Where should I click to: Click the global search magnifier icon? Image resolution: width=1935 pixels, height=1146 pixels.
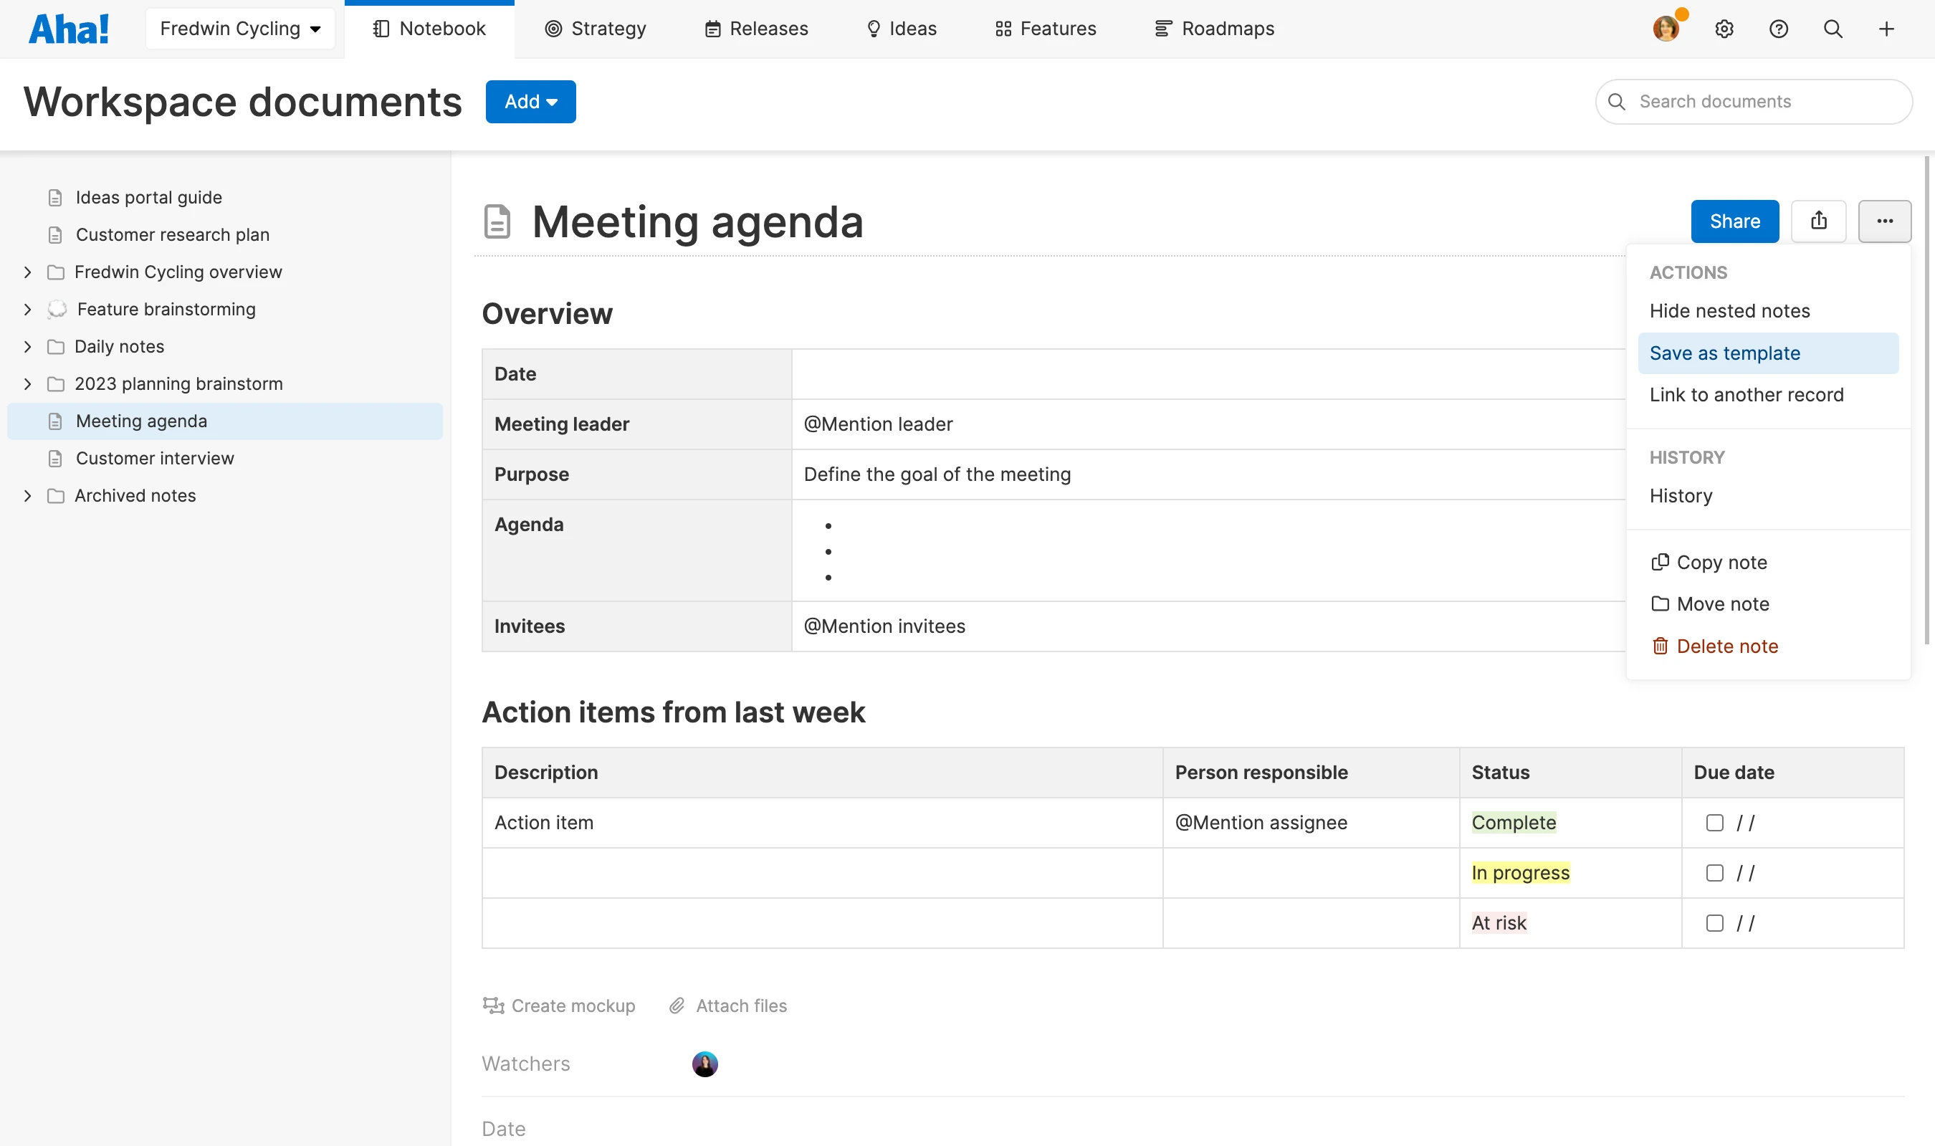pyautogui.click(x=1833, y=29)
